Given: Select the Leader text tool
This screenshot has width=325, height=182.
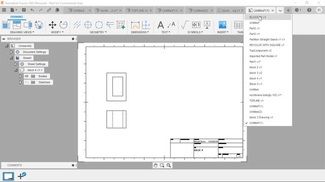Looking at the screenshot, I should coord(172,25).
